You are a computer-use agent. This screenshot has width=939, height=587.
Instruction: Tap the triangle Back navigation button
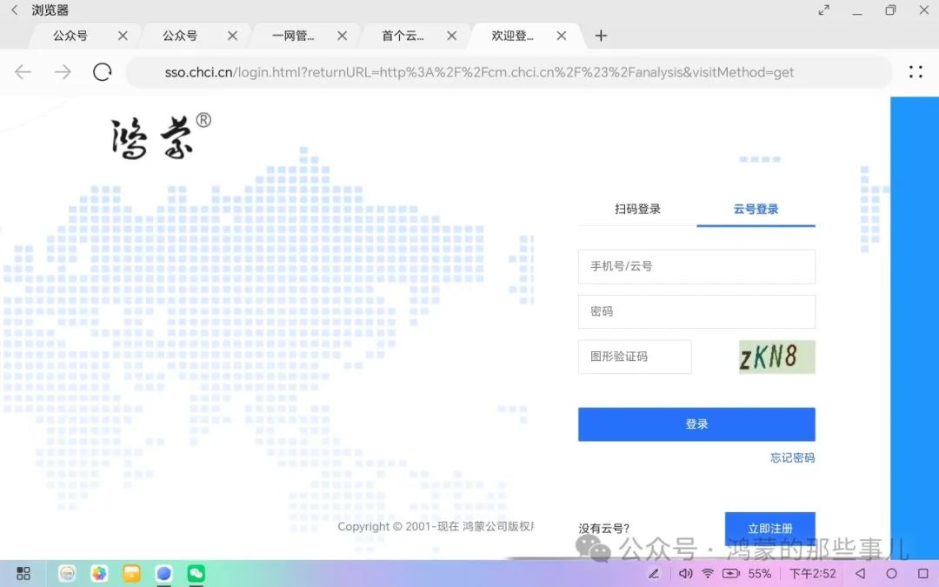pyautogui.click(x=861, y=573)
